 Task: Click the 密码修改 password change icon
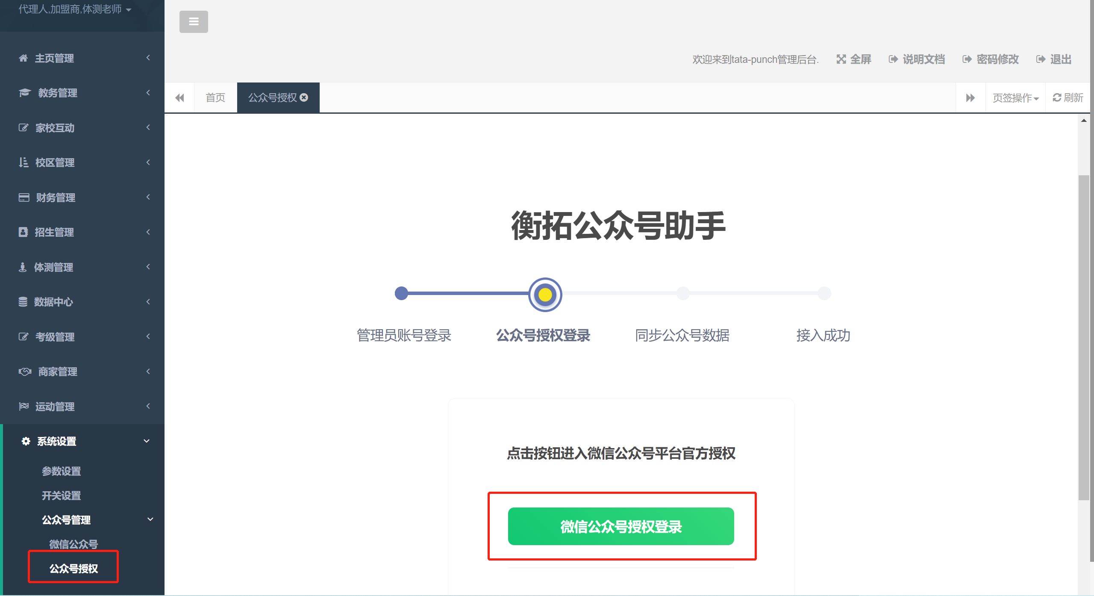pos(967,59)
